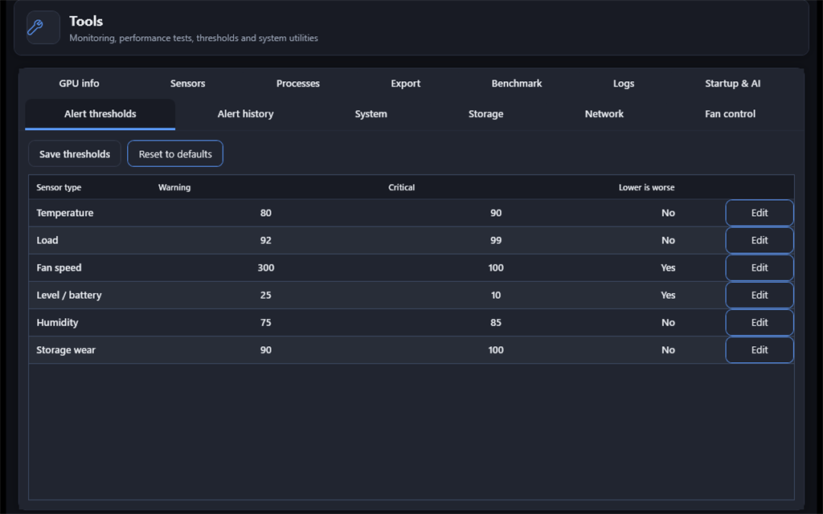Click the Warning column header
The height and width of the screenshot is (514, 823).
[174, 187]
